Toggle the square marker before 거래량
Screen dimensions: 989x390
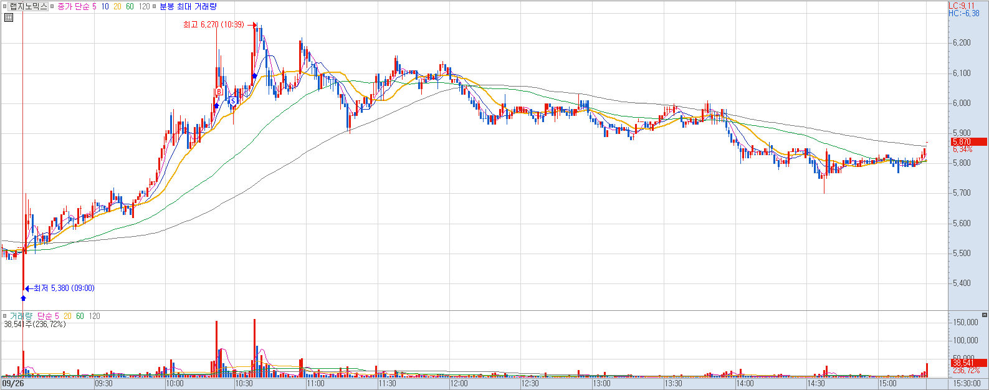(x=5, y=316)
